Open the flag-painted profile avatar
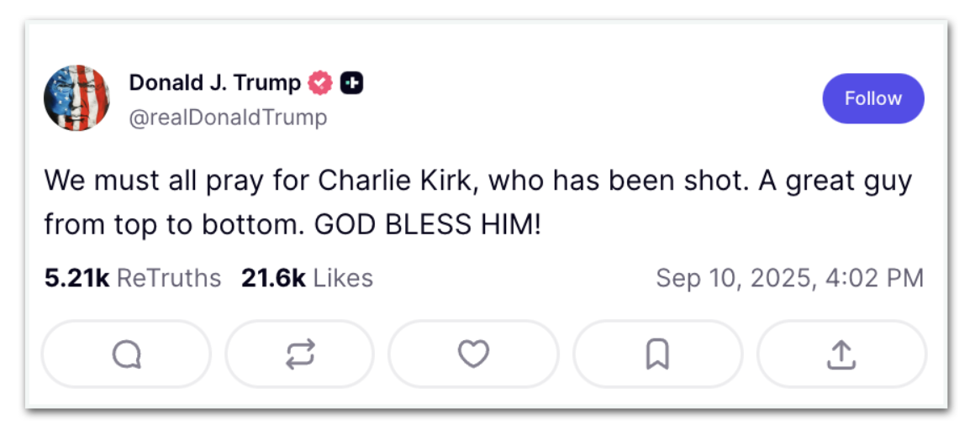Image resolution: width=975 pixels, height=430 pixels. click(x=76, y=98)
